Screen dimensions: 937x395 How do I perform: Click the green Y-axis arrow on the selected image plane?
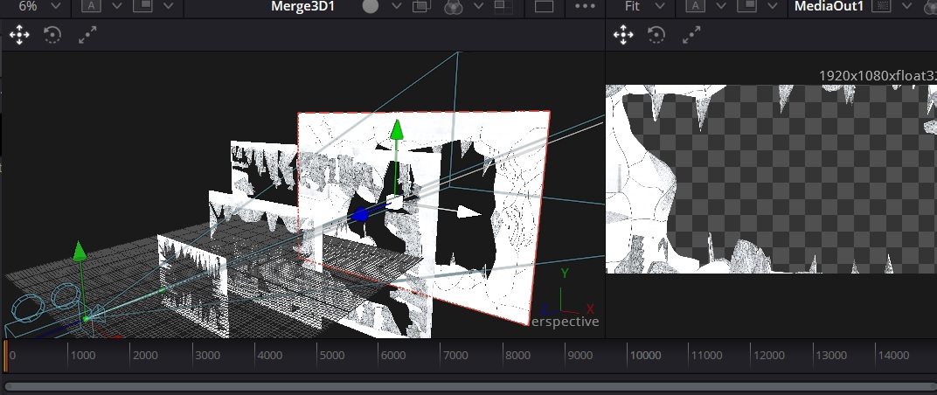point(397,131)
